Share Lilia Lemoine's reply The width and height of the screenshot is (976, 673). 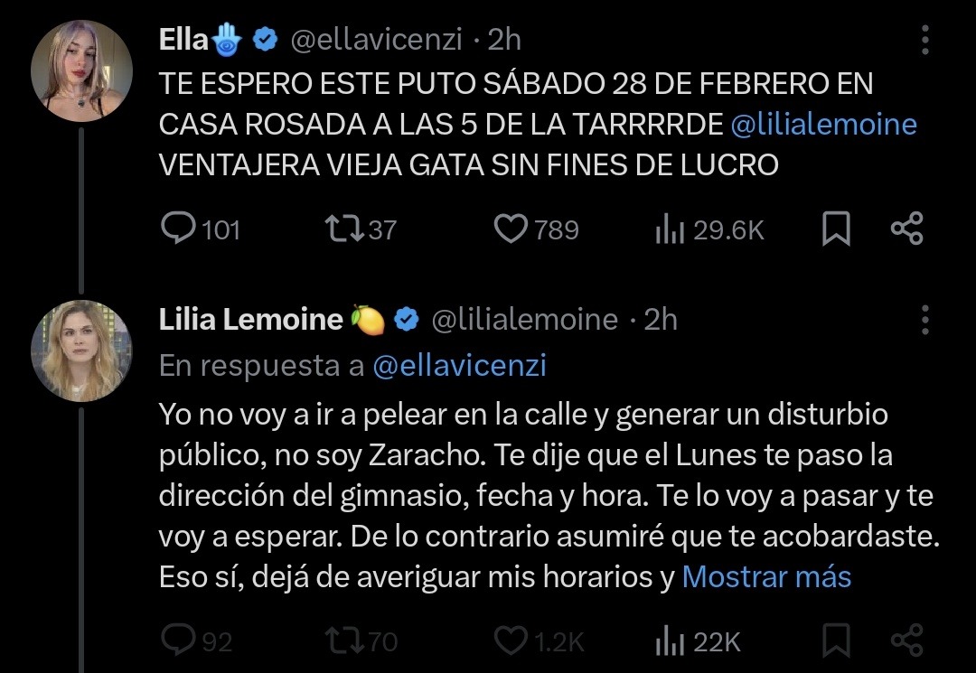[906, 642]
